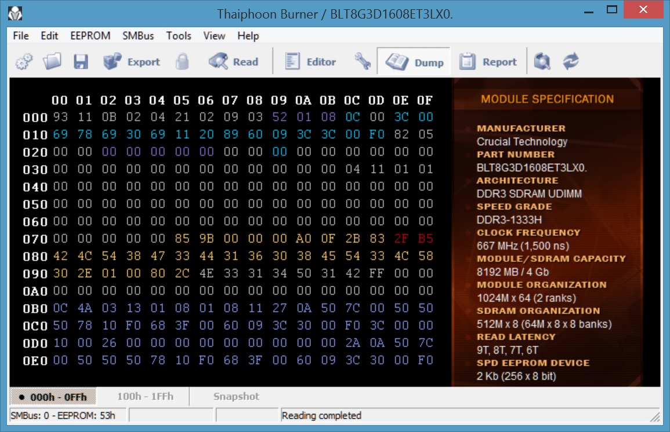670x432 pixels.
Task: Select byte FF in row 090
Action: (x=377, y=273)
